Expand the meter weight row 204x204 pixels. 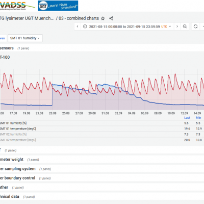point(12,160)
